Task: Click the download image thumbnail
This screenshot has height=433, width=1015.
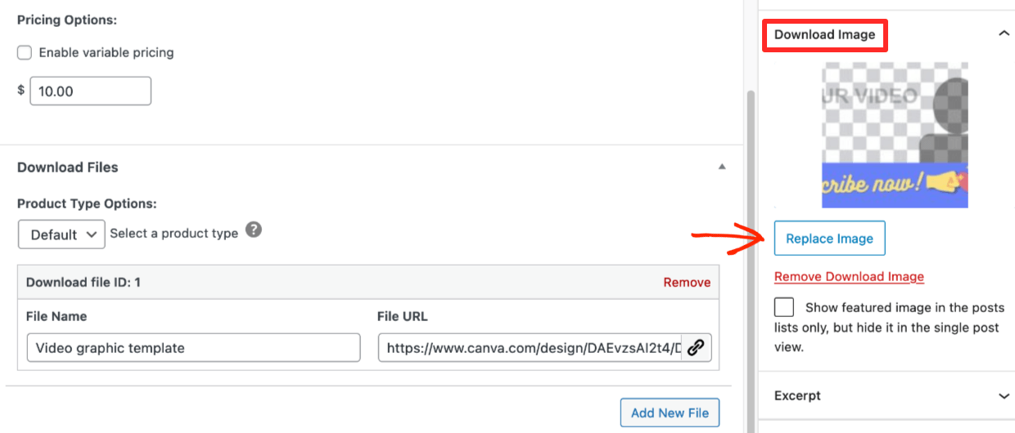Action: pos(895,135)
